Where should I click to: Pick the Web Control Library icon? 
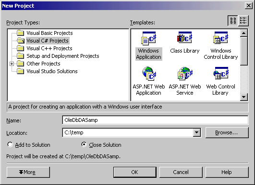coord(221,73)
